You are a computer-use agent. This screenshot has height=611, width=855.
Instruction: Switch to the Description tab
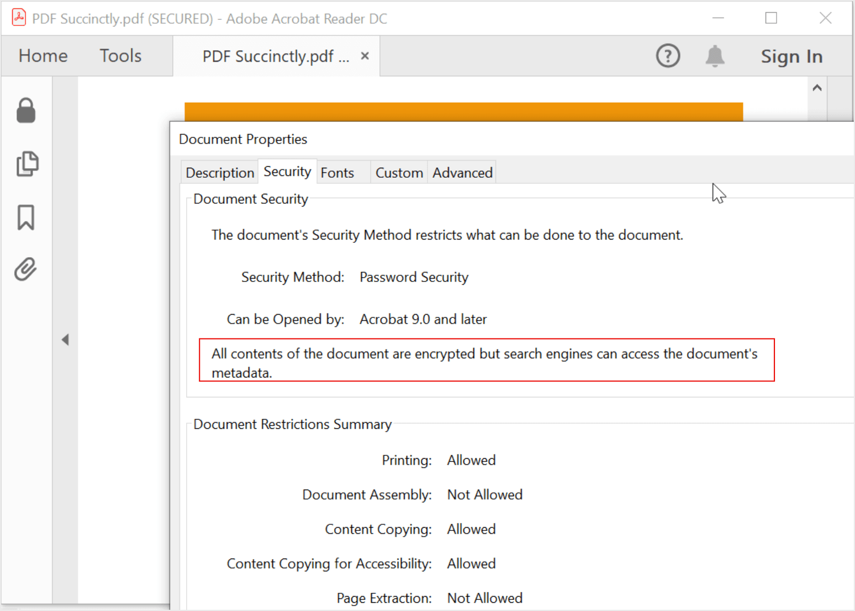click(x=220, y=173)
